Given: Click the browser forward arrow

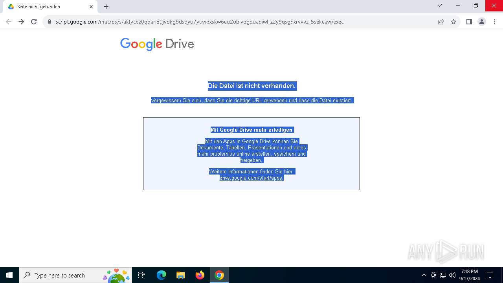Looking at the screenshot, I should pyautogui.click(x=21, y=22).
